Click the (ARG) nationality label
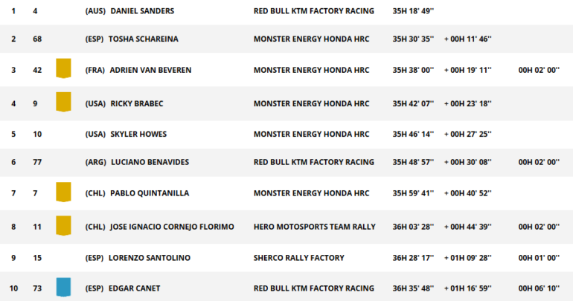The image size is (573, 301). 96,162
